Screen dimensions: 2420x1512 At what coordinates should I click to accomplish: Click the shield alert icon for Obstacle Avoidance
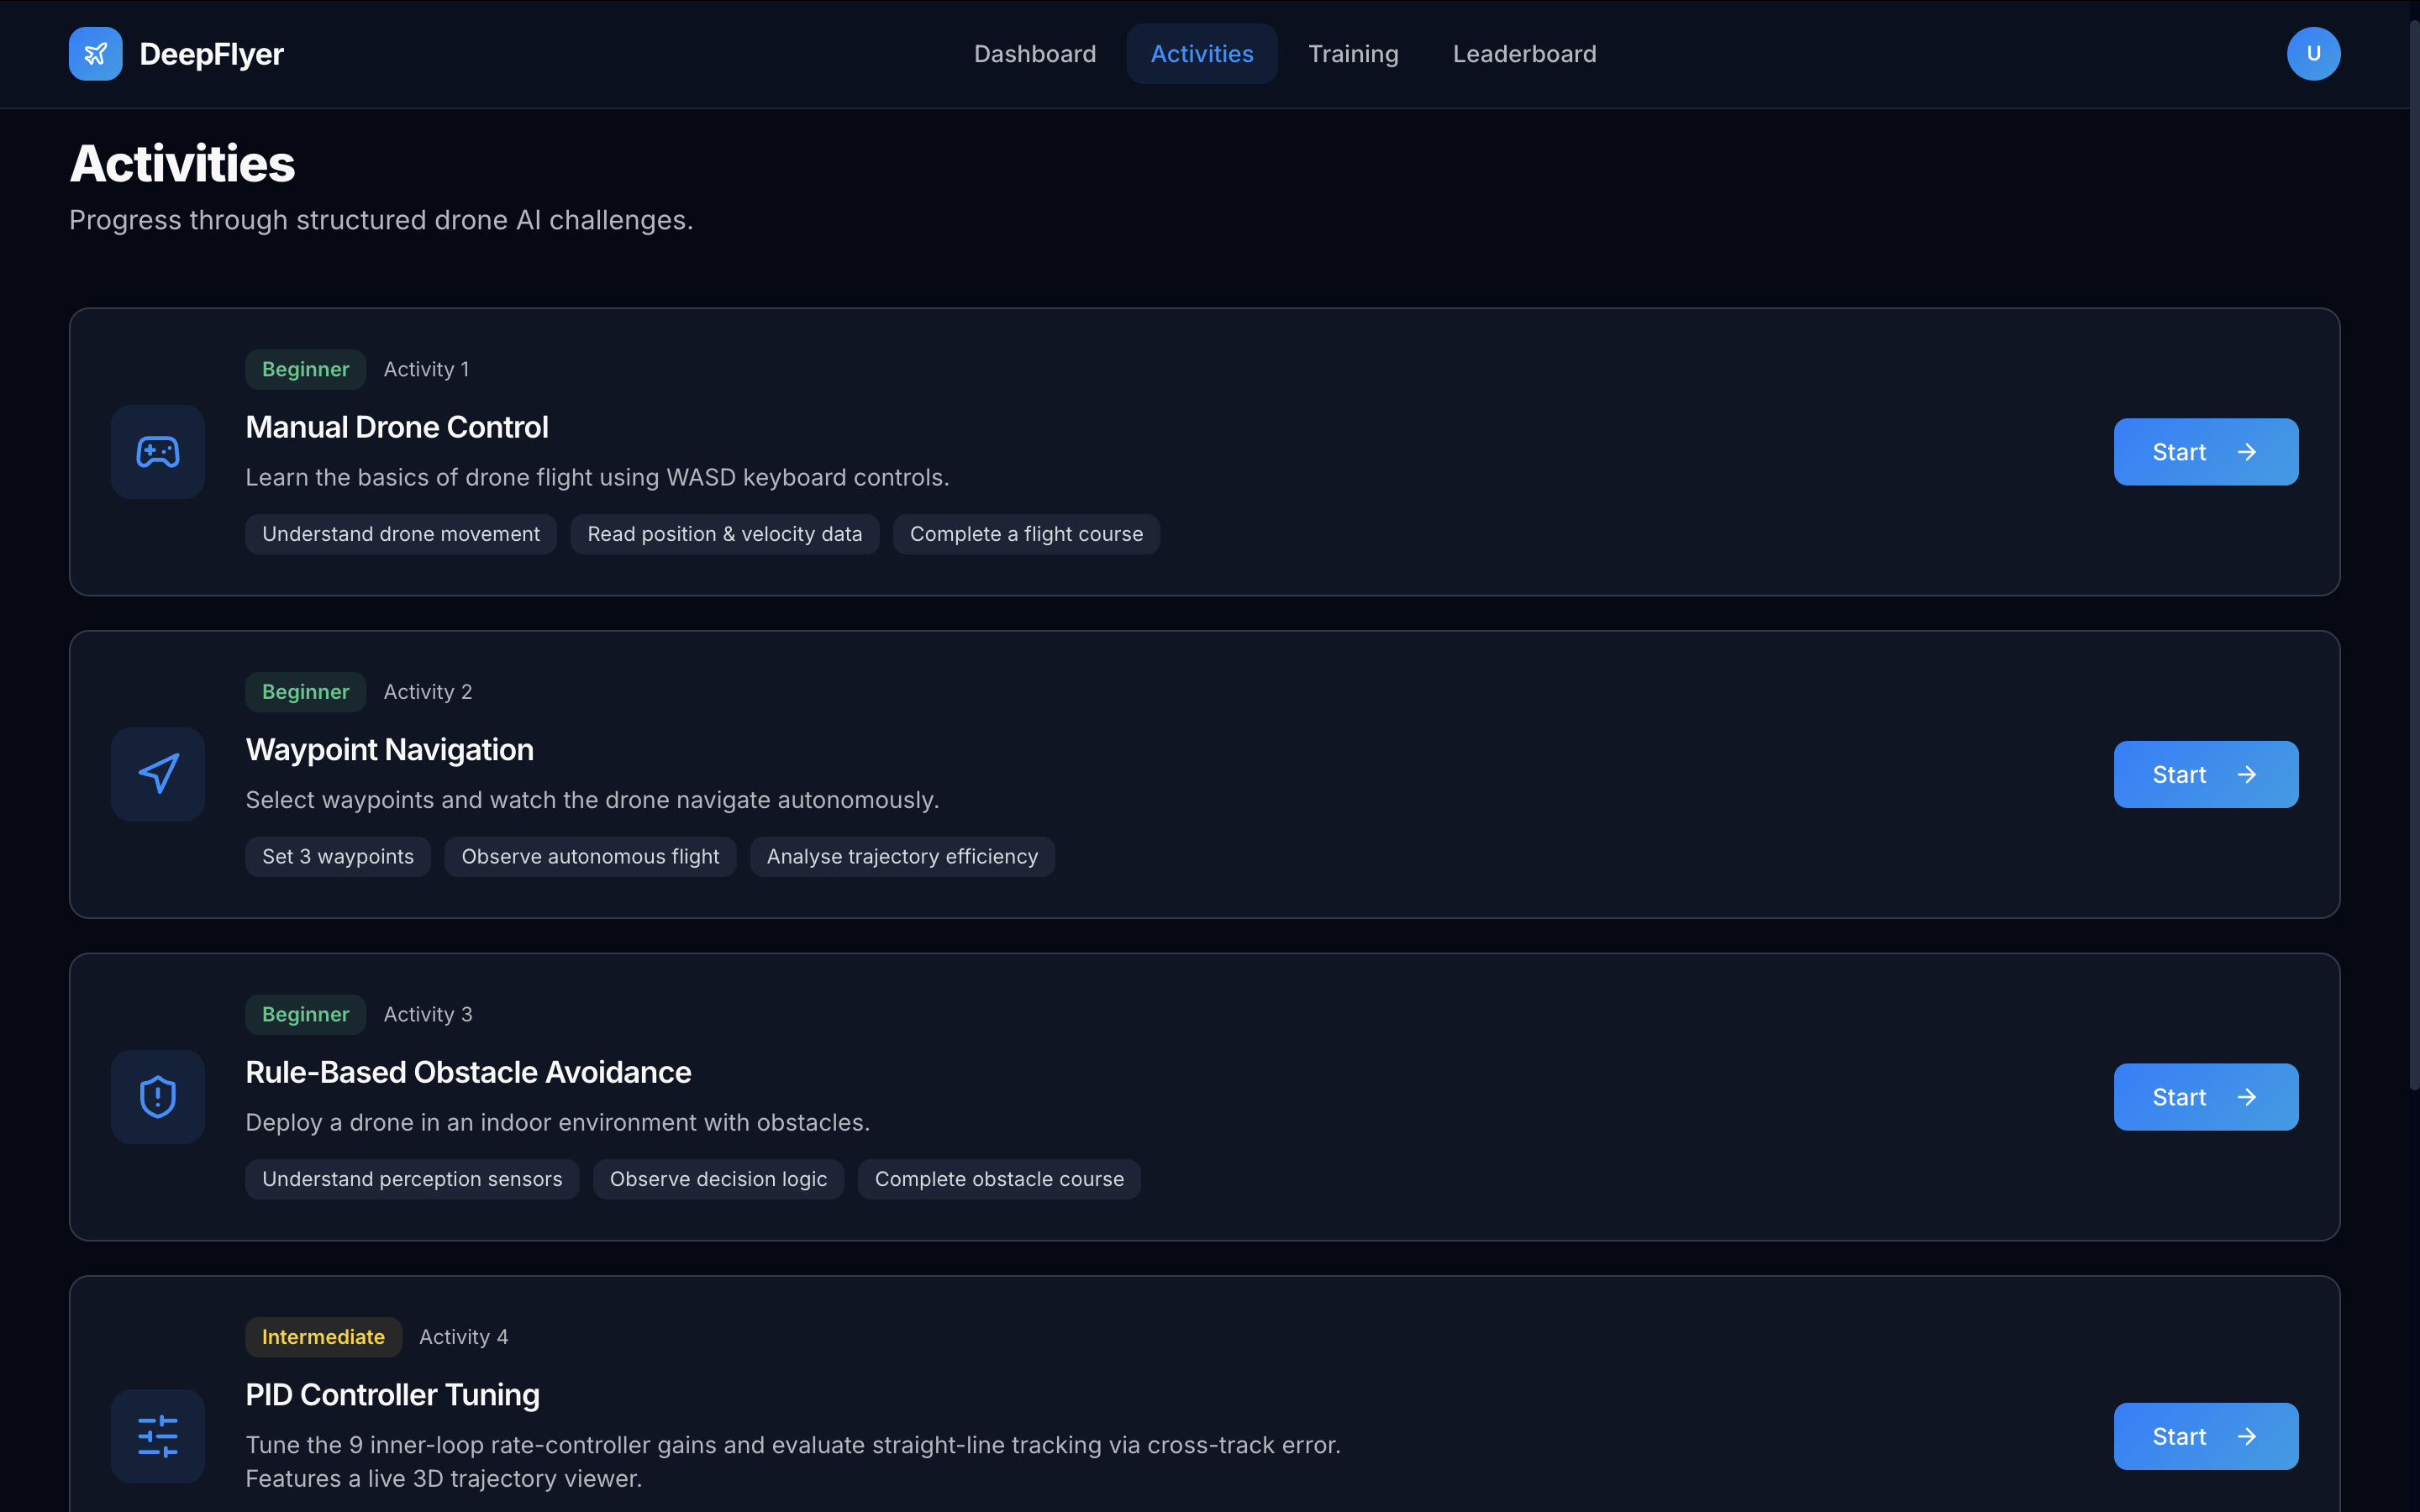tap(158, 1097)
